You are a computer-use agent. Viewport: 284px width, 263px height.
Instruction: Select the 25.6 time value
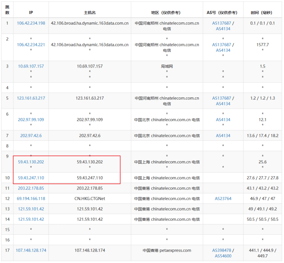[262, 162]
